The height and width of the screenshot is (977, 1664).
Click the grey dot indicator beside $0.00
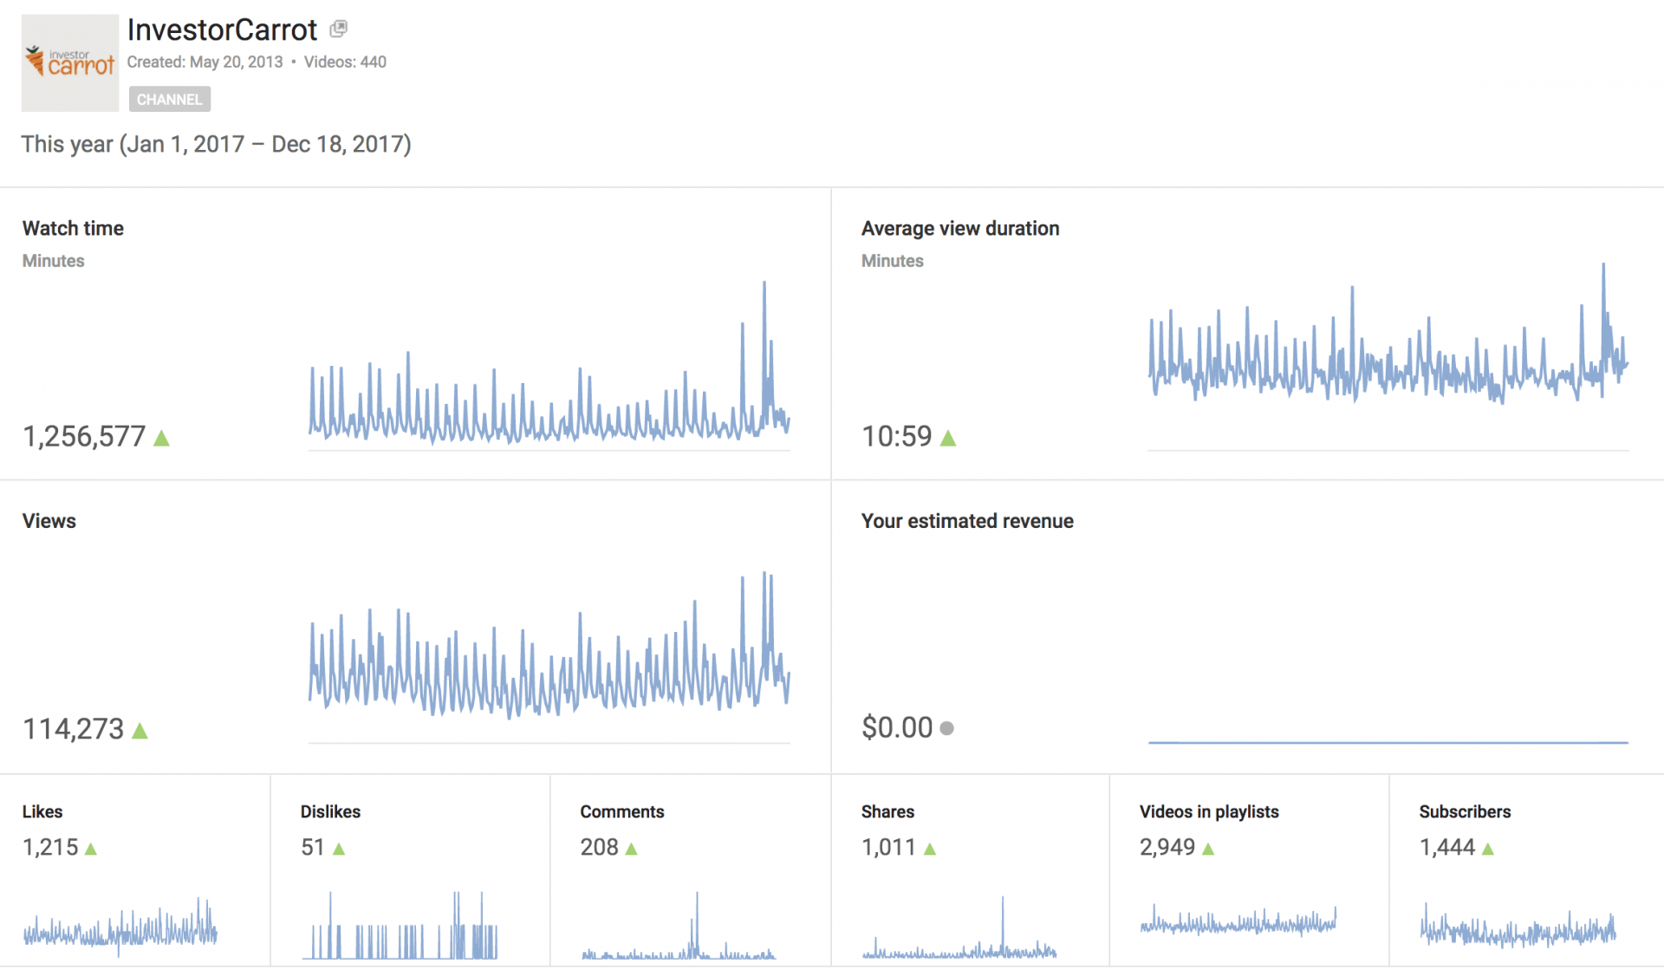pos(946,728)
